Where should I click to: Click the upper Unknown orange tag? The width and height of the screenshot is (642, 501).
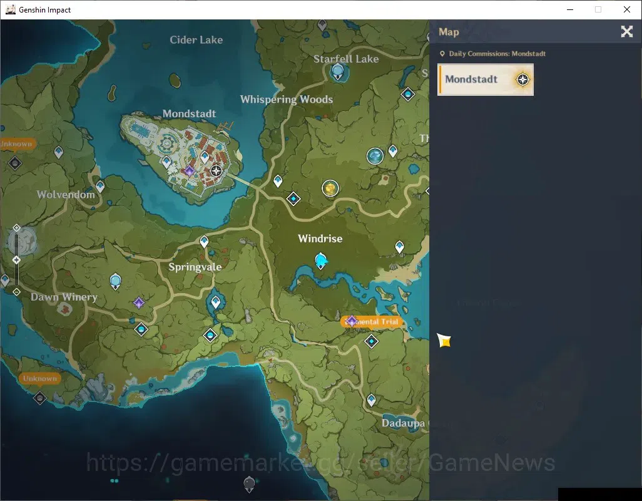[18, 144]
